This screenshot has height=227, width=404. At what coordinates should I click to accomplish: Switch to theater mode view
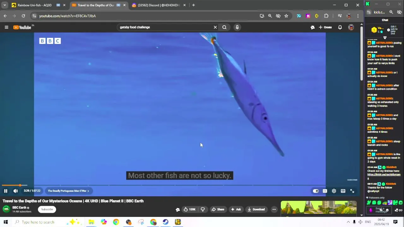pos(343,191)
